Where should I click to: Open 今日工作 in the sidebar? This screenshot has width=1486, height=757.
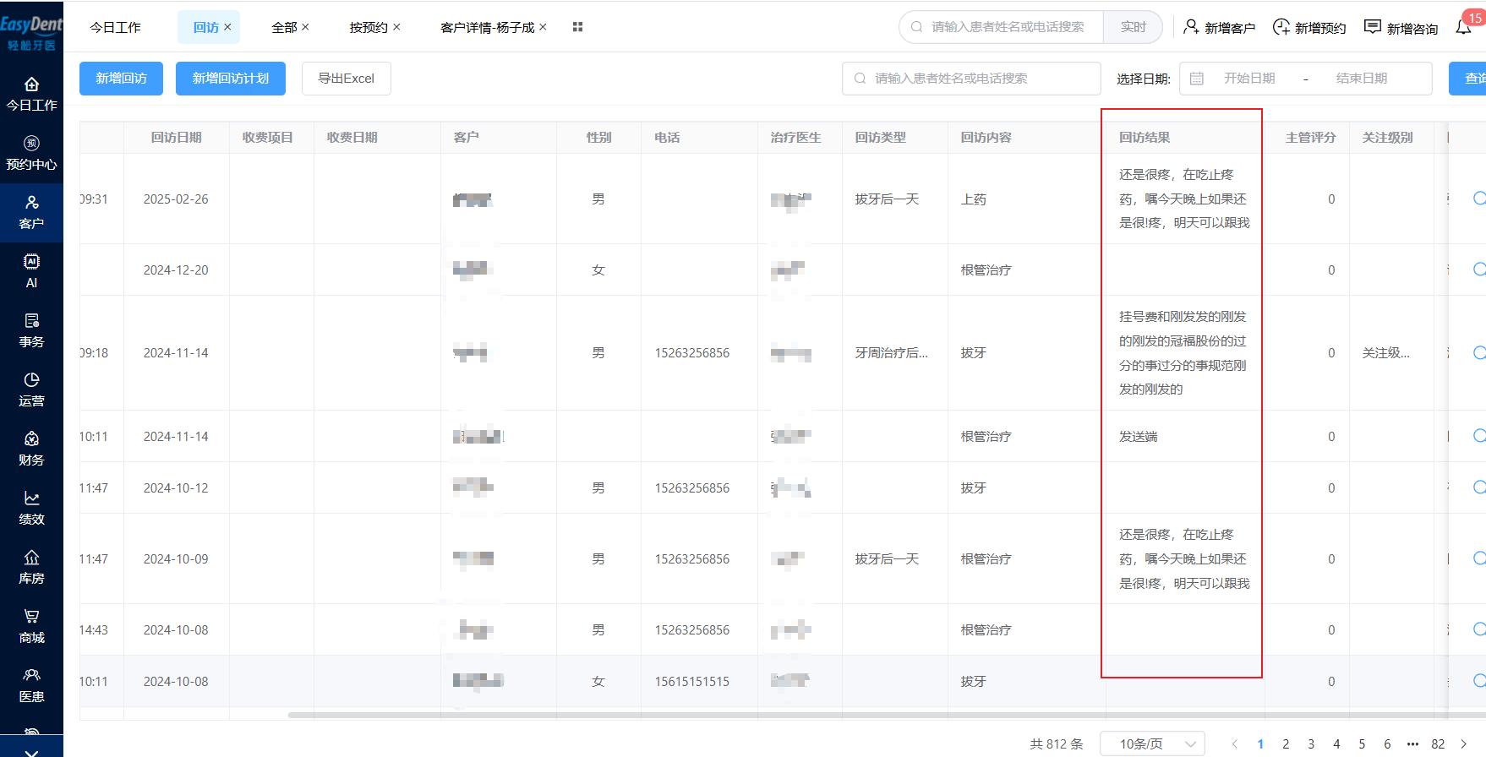point(31,95)
